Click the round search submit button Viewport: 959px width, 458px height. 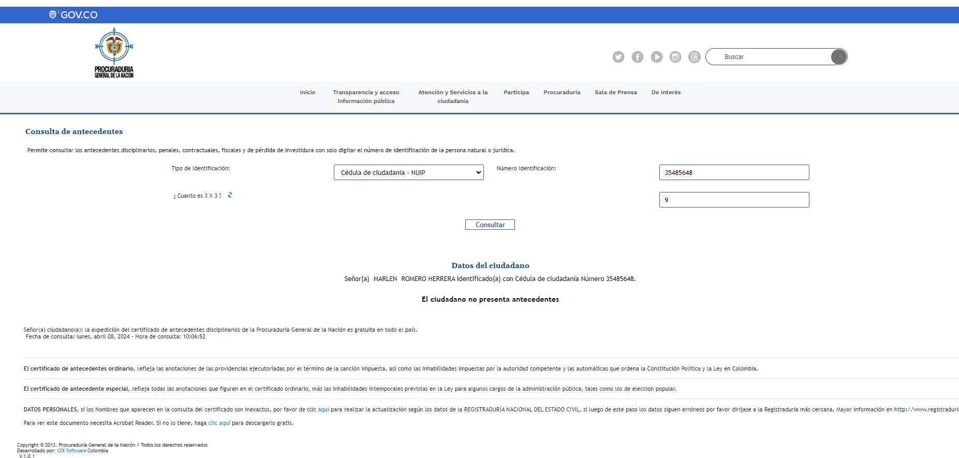(838, 57)
